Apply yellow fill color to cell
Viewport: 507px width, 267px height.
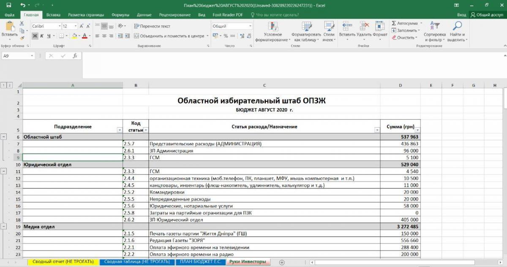pos(74,36)
